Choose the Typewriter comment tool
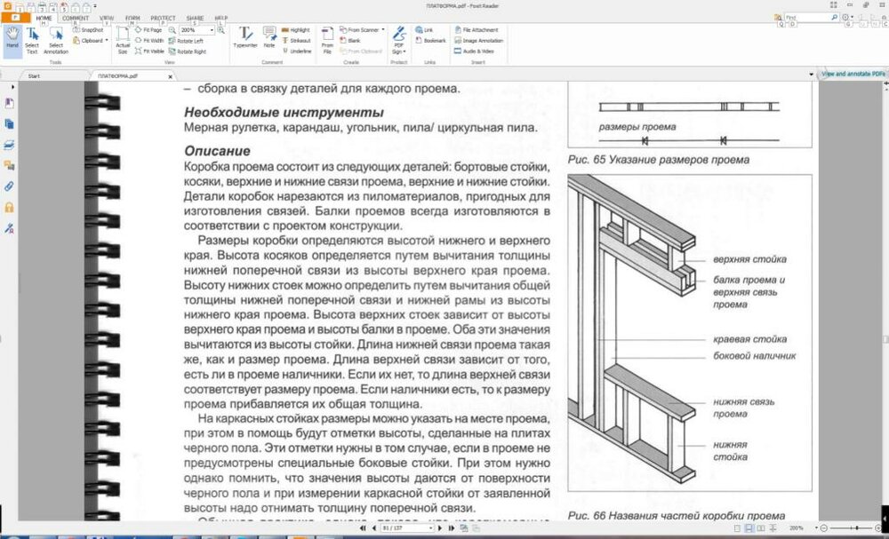 coord(244,38)
